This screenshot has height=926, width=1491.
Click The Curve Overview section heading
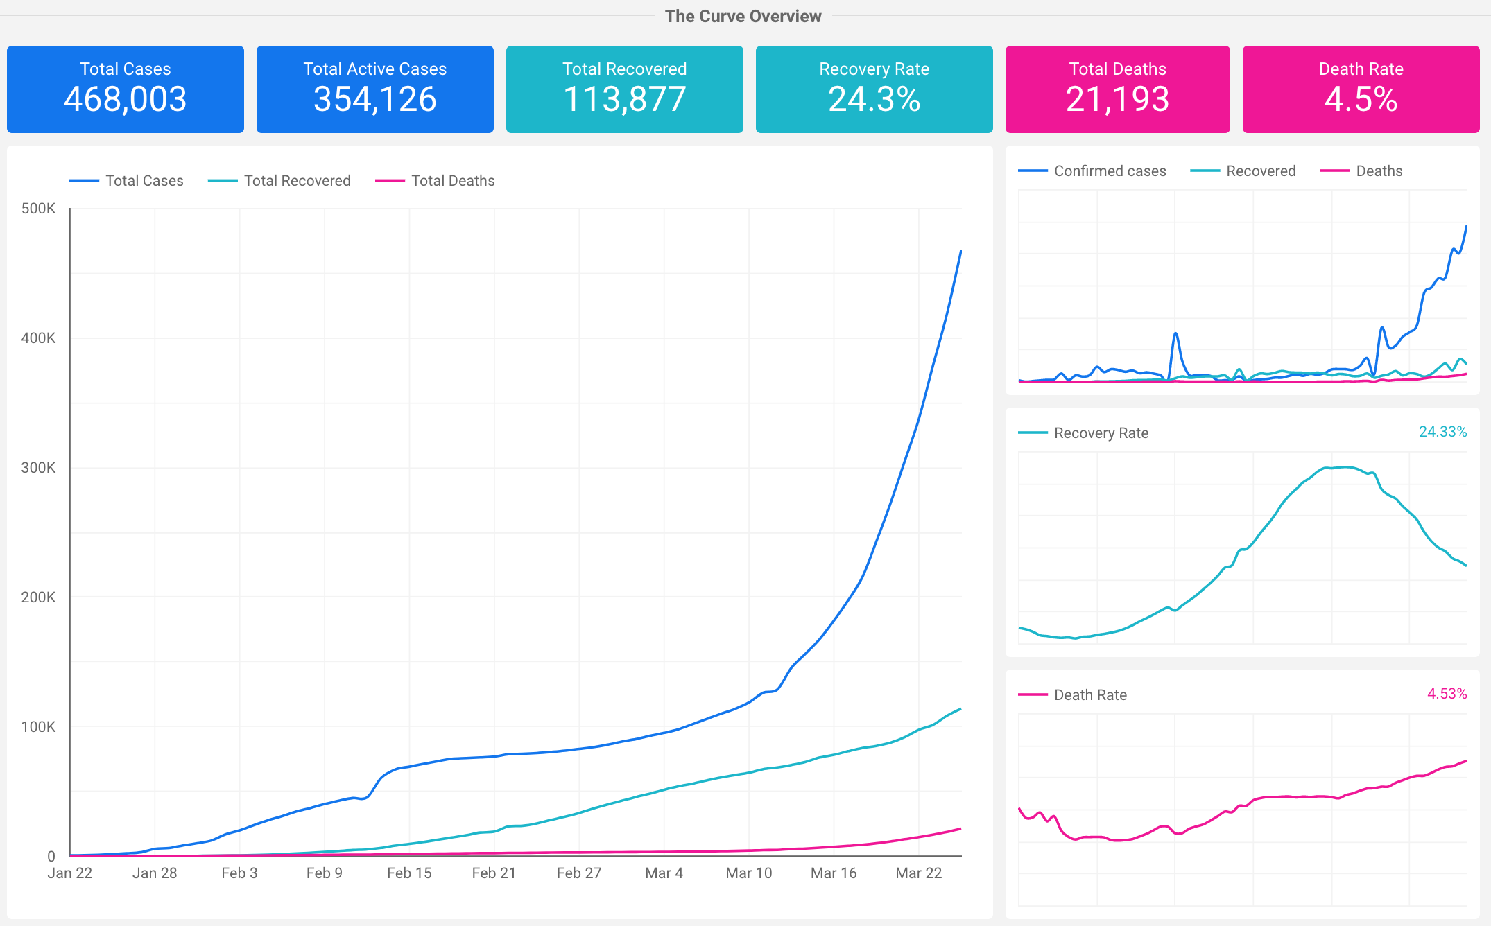pos(743,16)
